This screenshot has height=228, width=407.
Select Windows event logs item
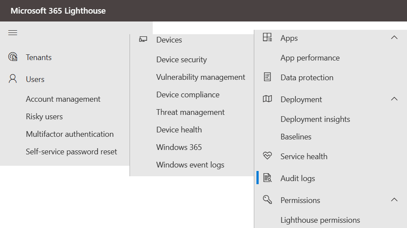[190, 165]
